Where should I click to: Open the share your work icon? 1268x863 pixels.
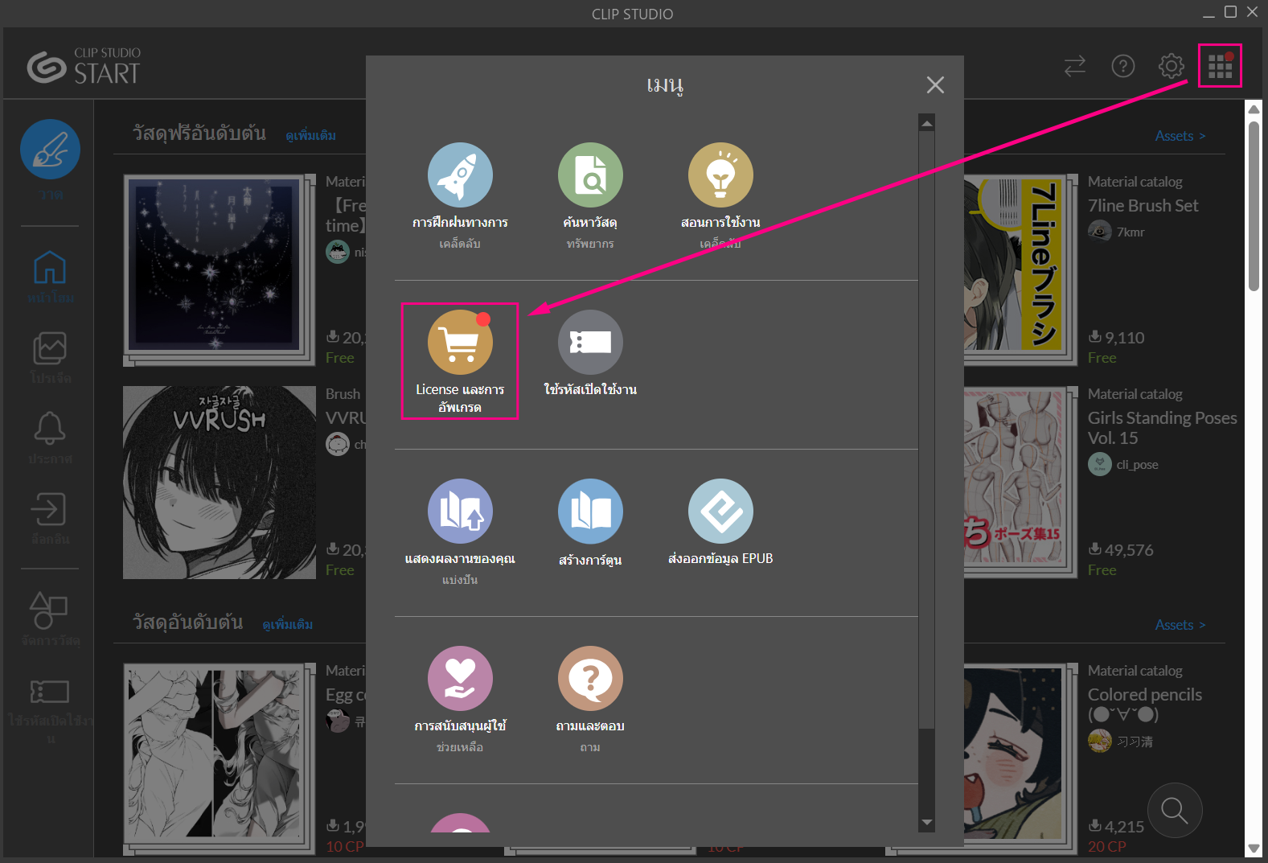[x=460, y=512]
